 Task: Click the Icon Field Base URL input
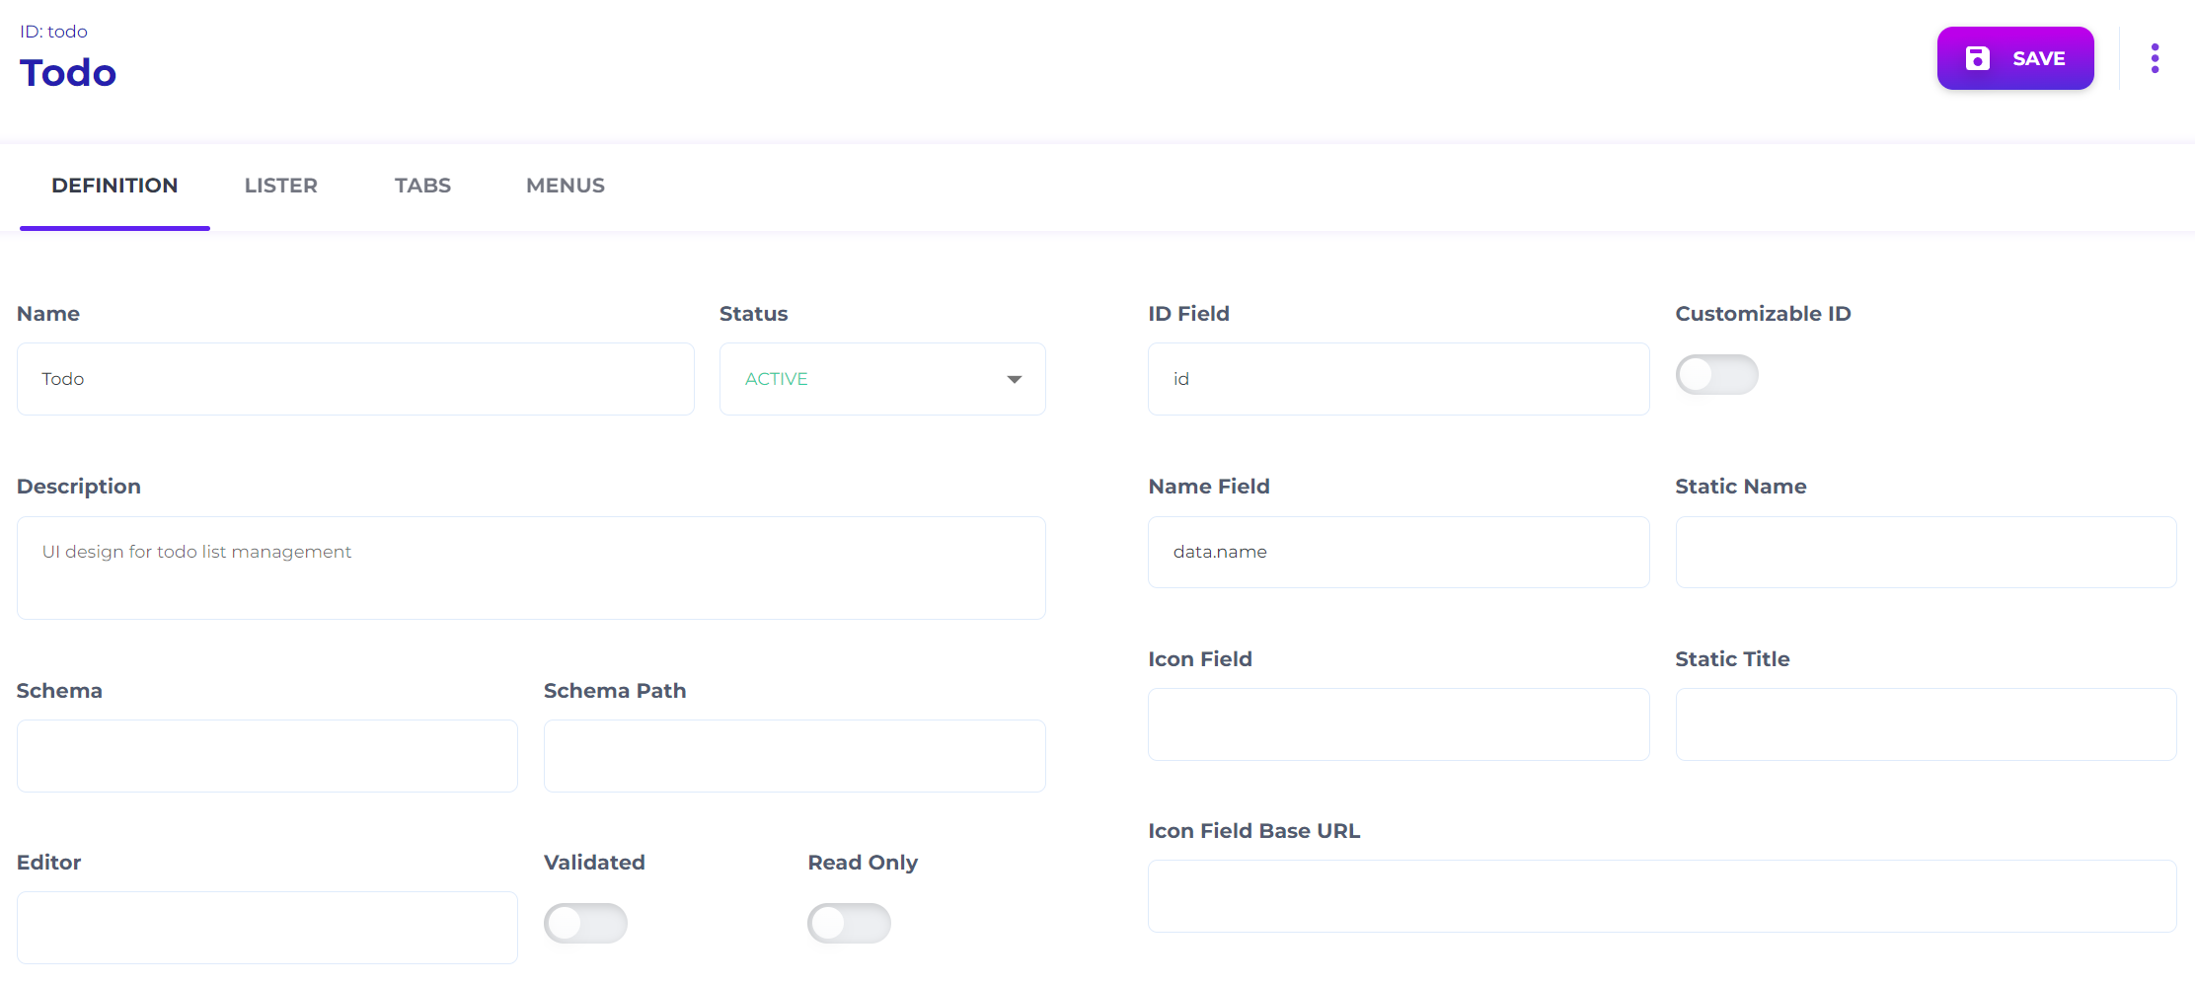coord(1661,896)
